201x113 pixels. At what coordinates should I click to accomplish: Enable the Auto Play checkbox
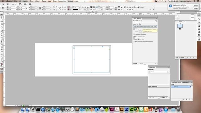(134, 29)
